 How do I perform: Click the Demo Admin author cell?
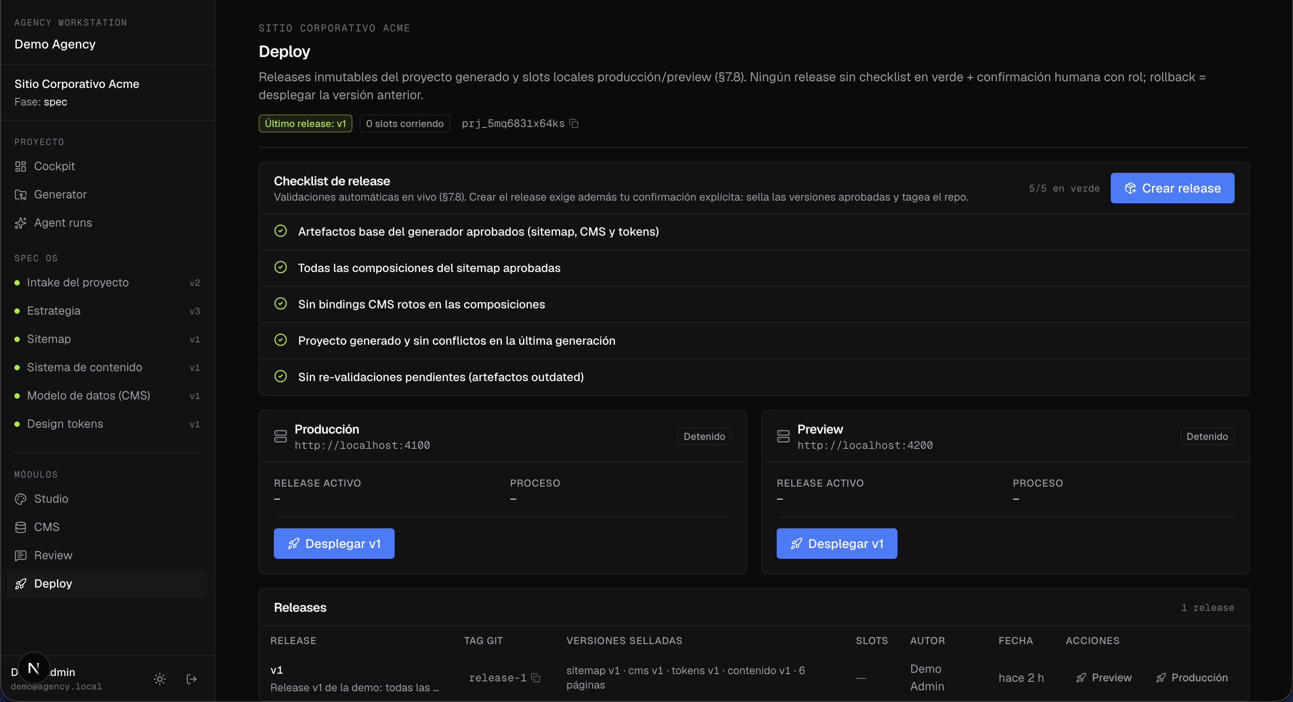pyautogui.click(x=927, y=677)
